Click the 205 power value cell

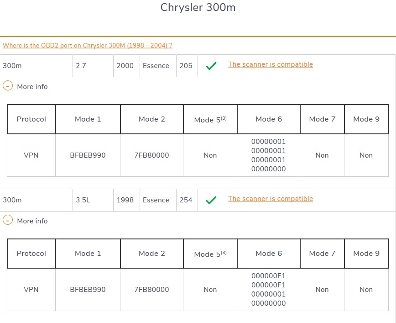point(186,66)
